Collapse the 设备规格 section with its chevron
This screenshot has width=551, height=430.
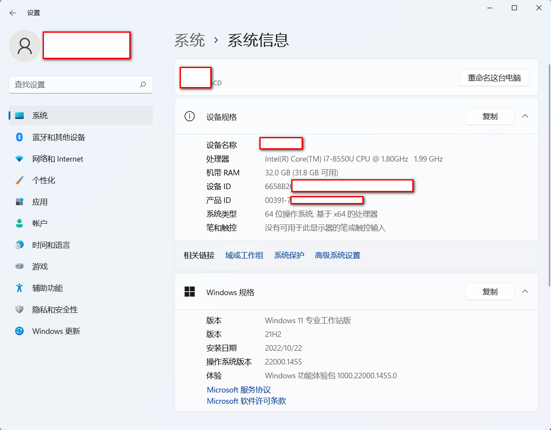pyautogui.click(x=525, y=116)
